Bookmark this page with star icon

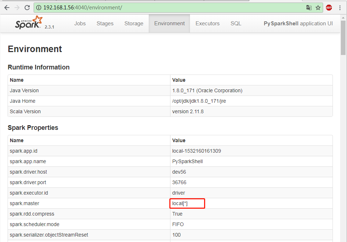(x=318, y=8)
